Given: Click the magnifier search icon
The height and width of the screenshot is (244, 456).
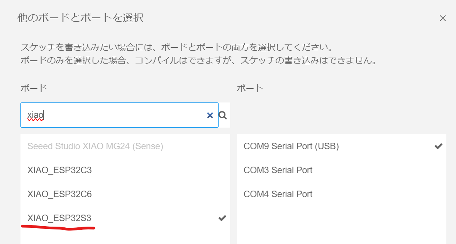Looking at the screenshot, I should pos(223,115).
